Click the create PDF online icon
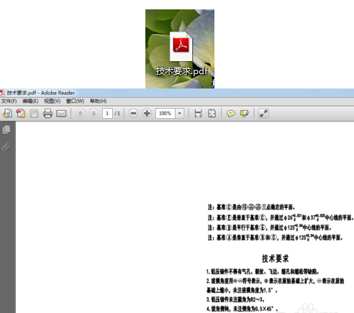The height and width of the screenshot is (313, 354). coord(21,114)
